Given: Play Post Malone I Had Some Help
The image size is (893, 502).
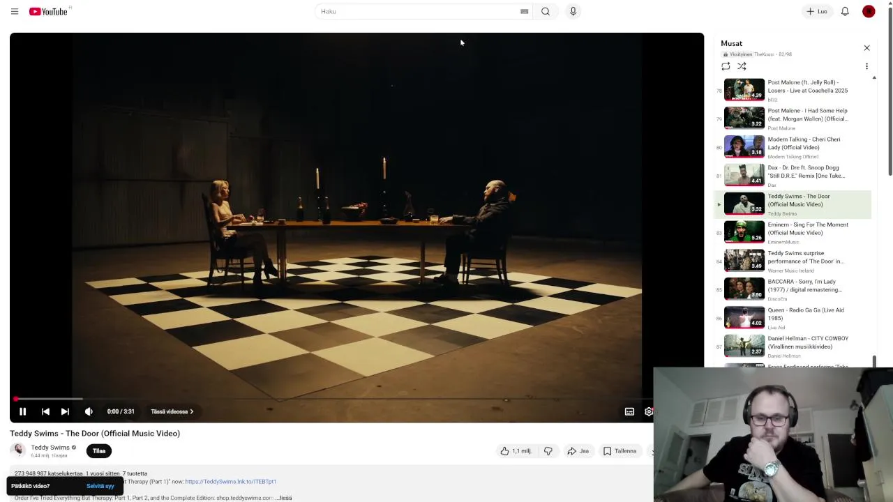Looking at the screenshot, I should point(793,119).
